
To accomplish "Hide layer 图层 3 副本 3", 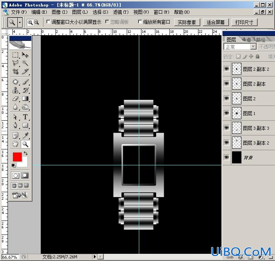I will pyautogui.click(x=227, y=128).
